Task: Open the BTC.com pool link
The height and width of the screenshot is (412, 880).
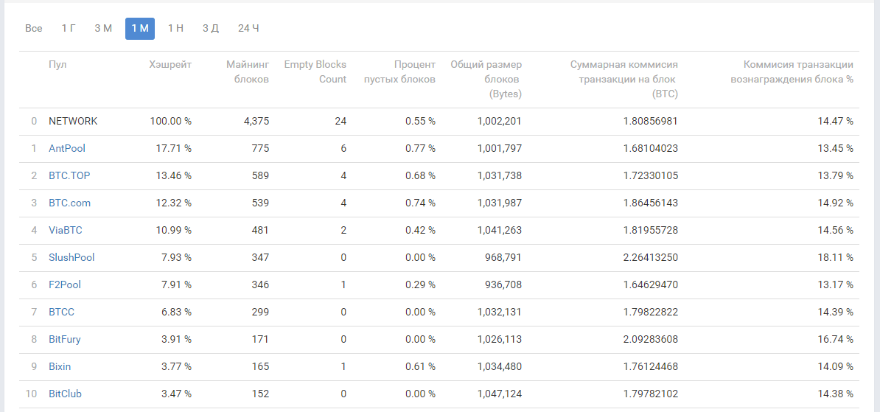Action: click(69, 203)
